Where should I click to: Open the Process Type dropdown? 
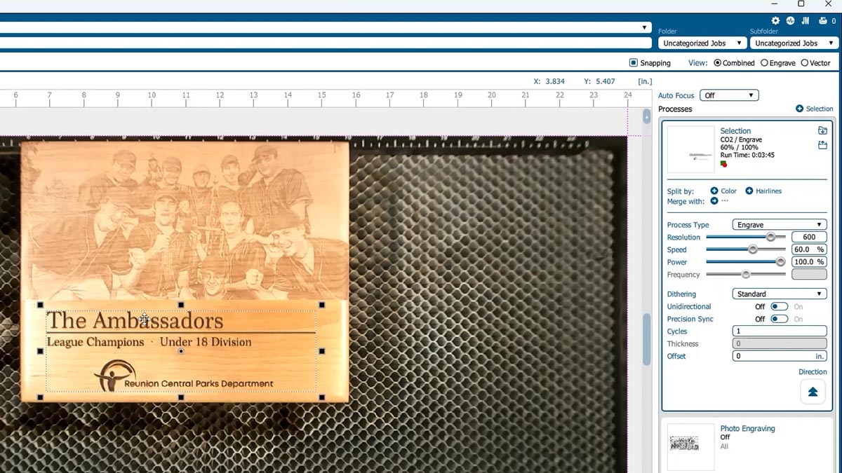tap(779, 225)
